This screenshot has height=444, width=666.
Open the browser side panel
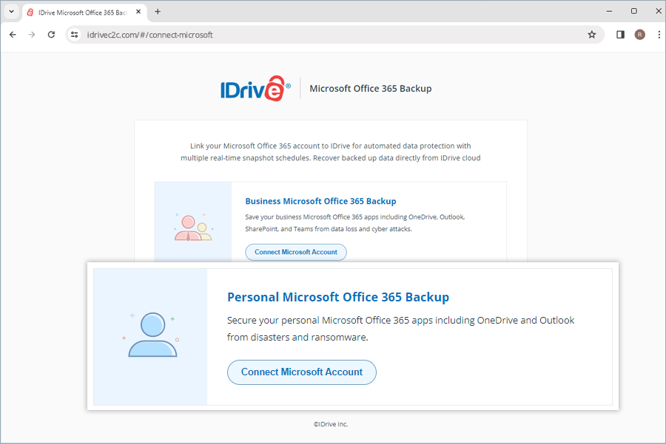click(x=620, y=35)
